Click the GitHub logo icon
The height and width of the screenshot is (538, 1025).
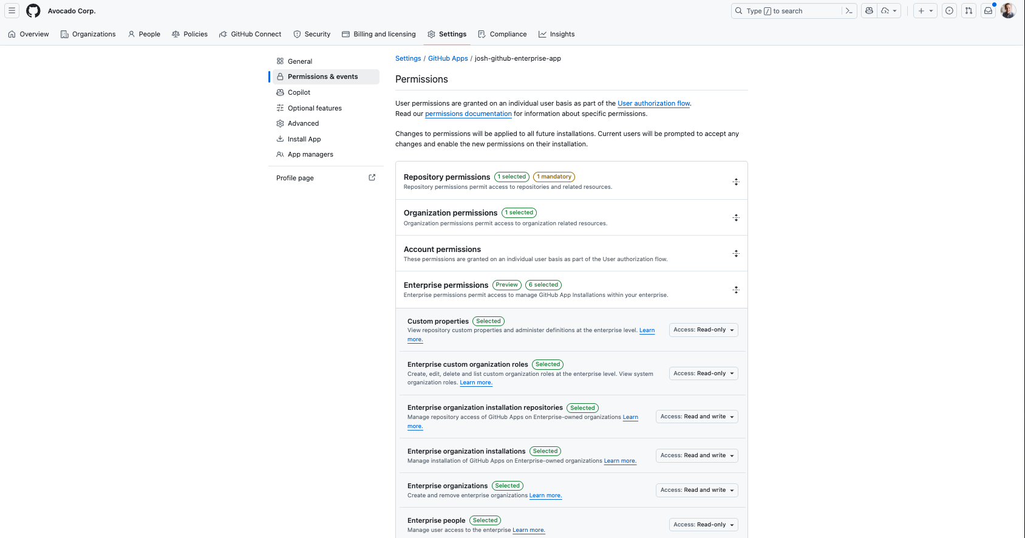click(33, 10)
